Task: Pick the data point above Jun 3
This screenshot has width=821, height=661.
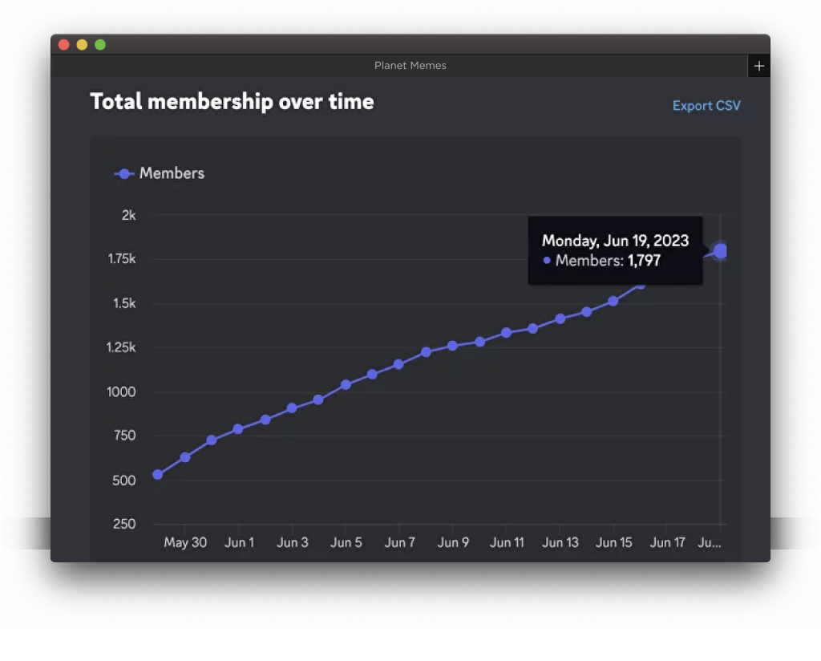Action: click(292, 408)
